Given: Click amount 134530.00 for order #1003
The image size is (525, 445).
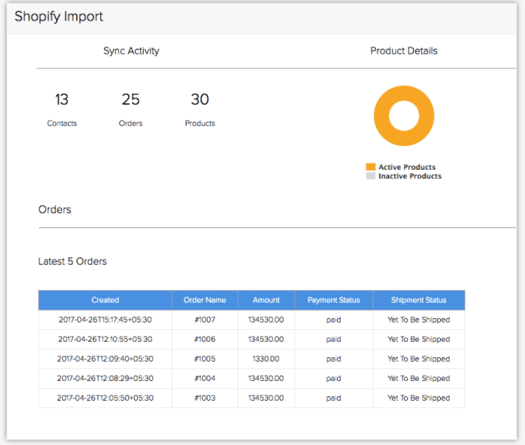Looking at the screenshot, I should 266,398.
